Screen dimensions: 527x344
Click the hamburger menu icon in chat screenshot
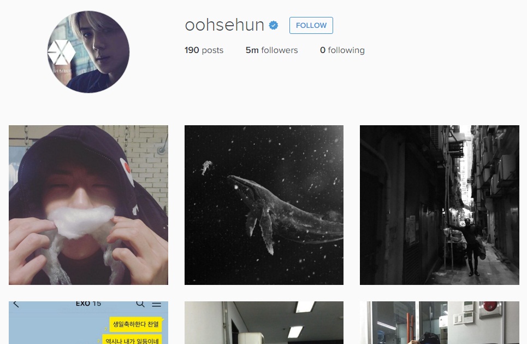click(157, 304)
